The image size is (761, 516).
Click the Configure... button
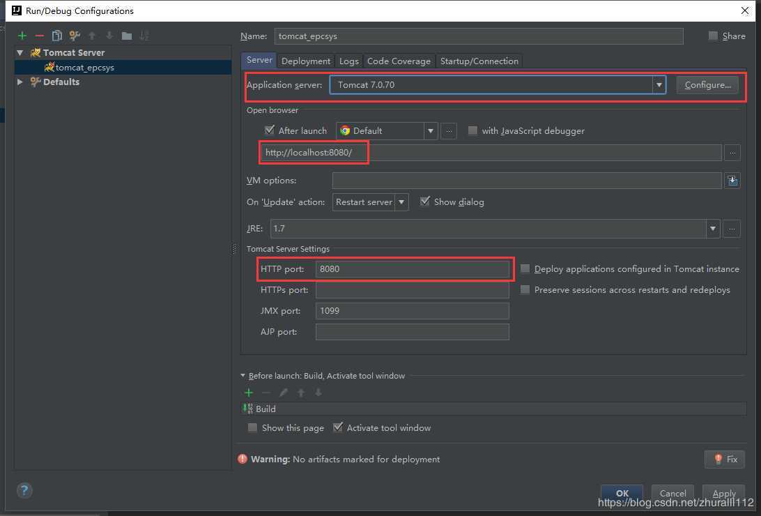[x=707, y=85]
